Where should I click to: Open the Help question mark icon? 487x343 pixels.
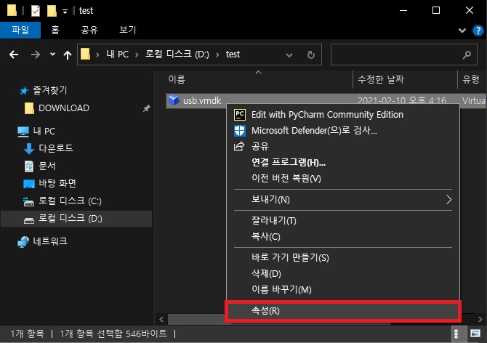click(x=478, y=31)
